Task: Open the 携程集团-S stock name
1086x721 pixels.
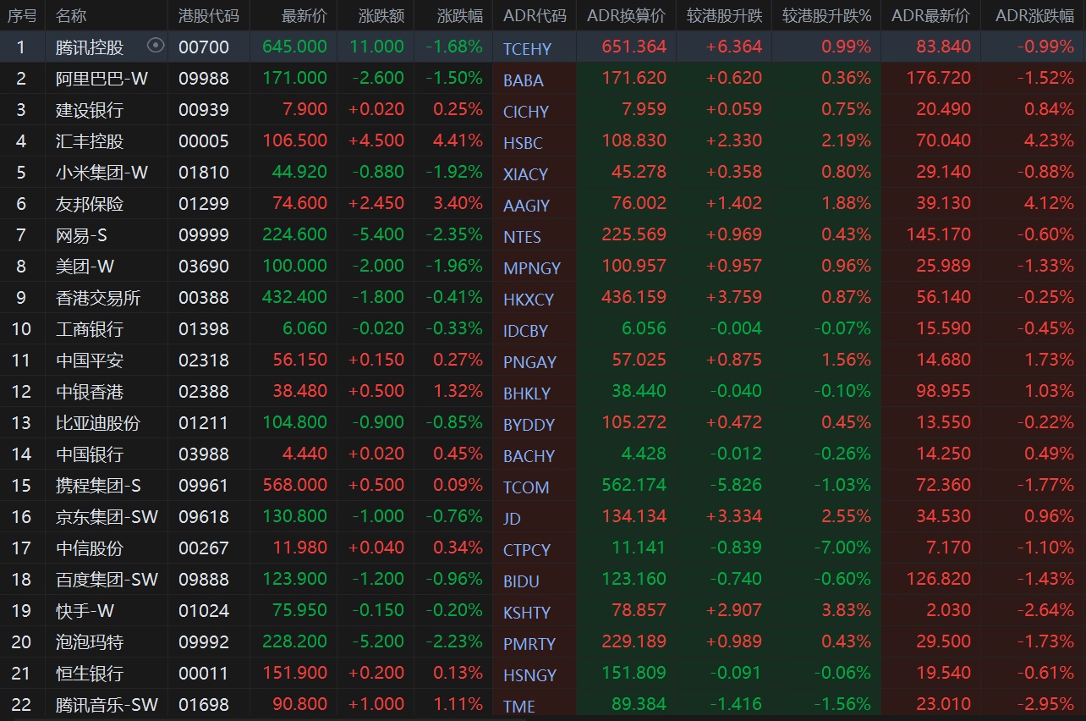Action: 98,486
